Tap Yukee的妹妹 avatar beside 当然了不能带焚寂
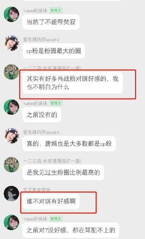 coord(11,14)
